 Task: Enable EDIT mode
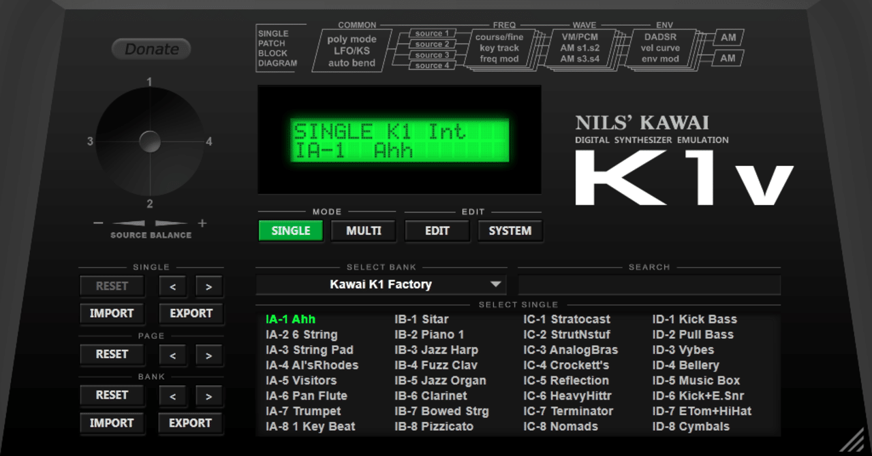437,231
